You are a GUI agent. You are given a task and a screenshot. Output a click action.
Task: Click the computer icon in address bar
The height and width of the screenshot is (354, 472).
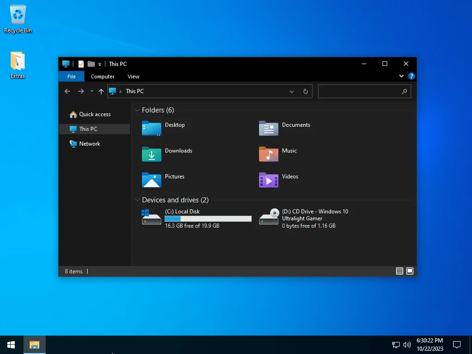click(112, 91)
